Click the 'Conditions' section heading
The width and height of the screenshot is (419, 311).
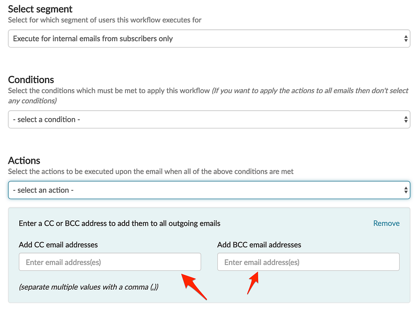(31, 80)
